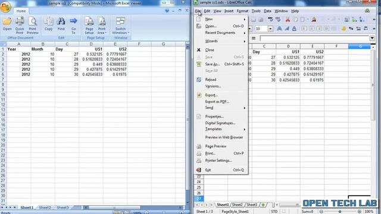Click the formula input line in Calc
381x214 pixels.
(x=315, y=38)
